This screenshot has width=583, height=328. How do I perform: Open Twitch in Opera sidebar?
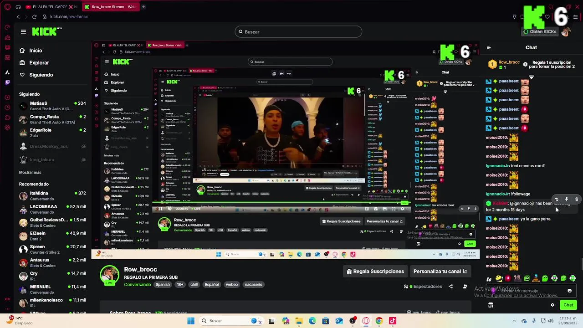pos(7,82)
